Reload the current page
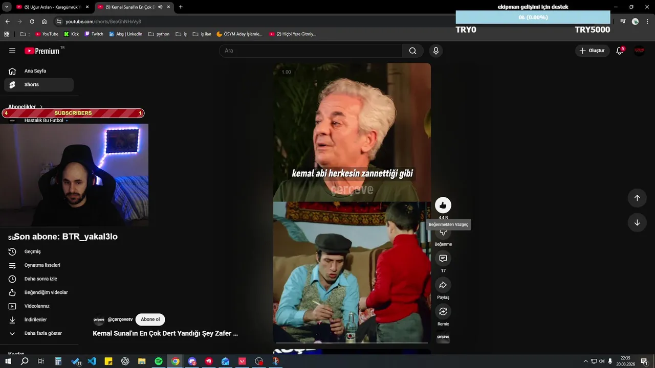655x368 pixels. (32, 21)
